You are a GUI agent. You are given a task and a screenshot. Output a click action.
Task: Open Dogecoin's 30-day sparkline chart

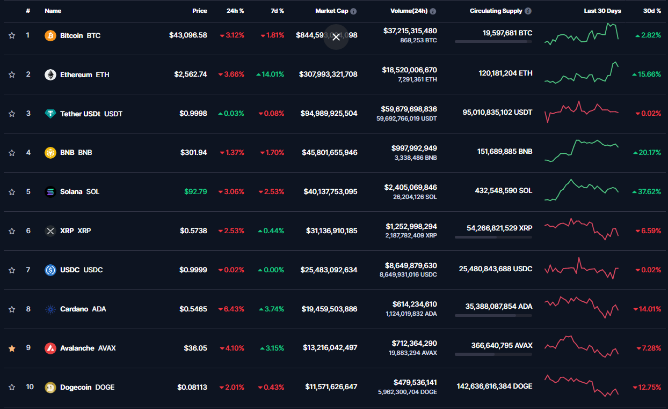point(582,386)
